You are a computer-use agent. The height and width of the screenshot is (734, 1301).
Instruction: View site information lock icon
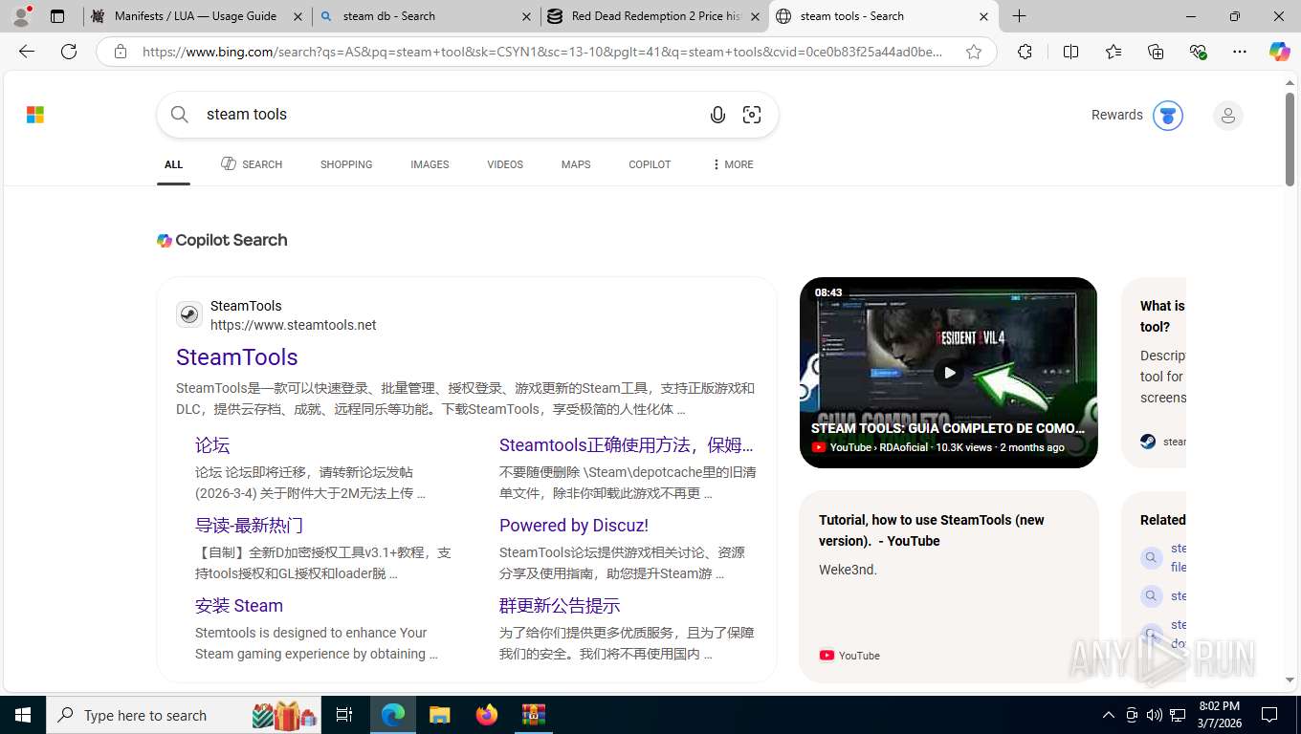121,52
